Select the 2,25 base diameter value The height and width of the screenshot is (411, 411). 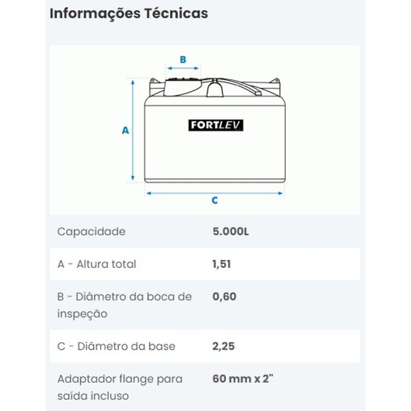point(223,346)
